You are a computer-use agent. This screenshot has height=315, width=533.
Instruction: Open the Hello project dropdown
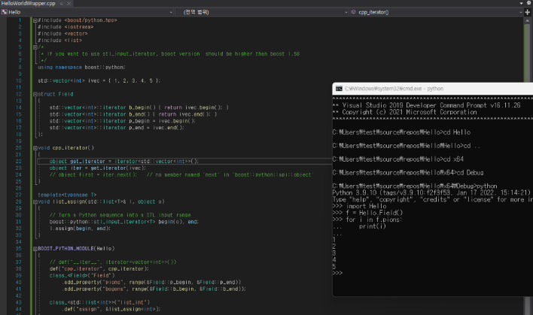[x=87, y=12]
